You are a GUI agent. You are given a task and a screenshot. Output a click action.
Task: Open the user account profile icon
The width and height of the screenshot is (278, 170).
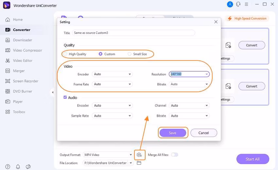230,4
